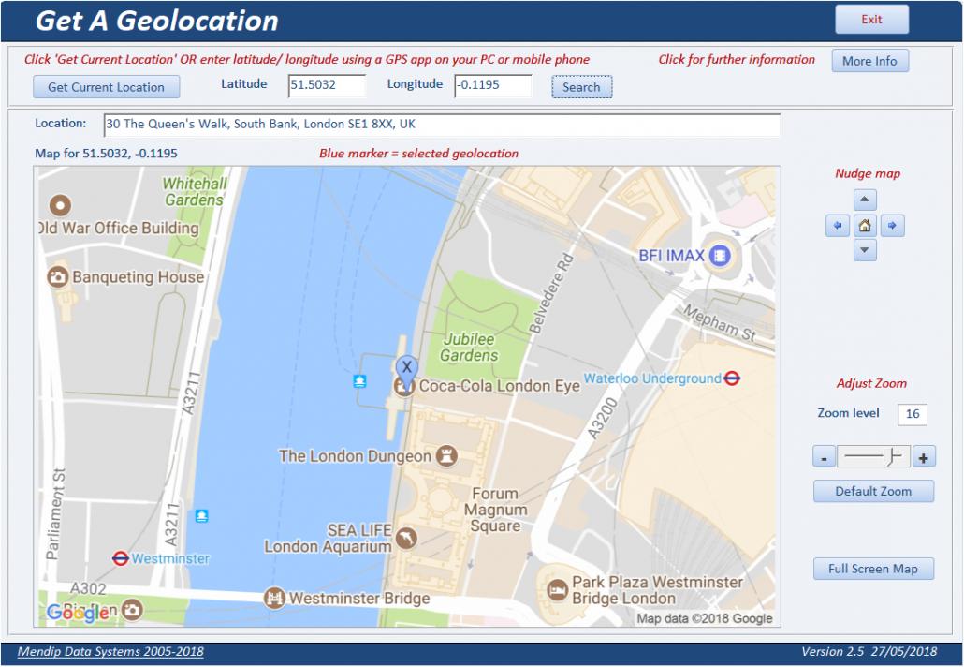Click into the Latitude input field
This screenshot has height=667, width=964.
coord(327,85)
